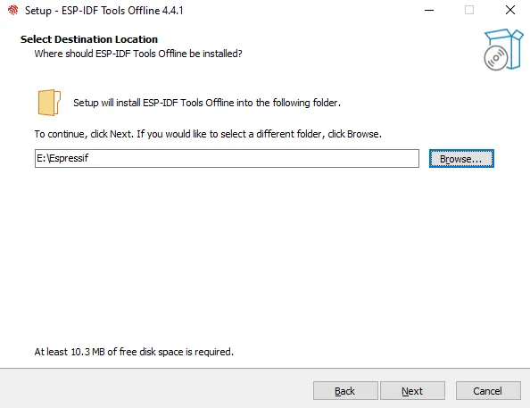
Task: Click the Select Destination Location heading
Action: coord(89,39)
